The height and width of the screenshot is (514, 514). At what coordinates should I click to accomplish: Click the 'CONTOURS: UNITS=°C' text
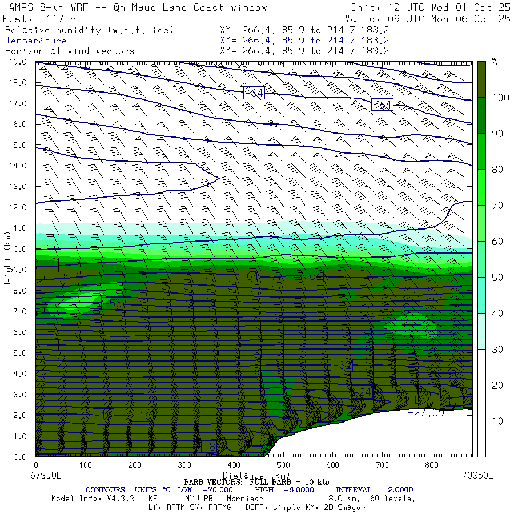[128, 490]
